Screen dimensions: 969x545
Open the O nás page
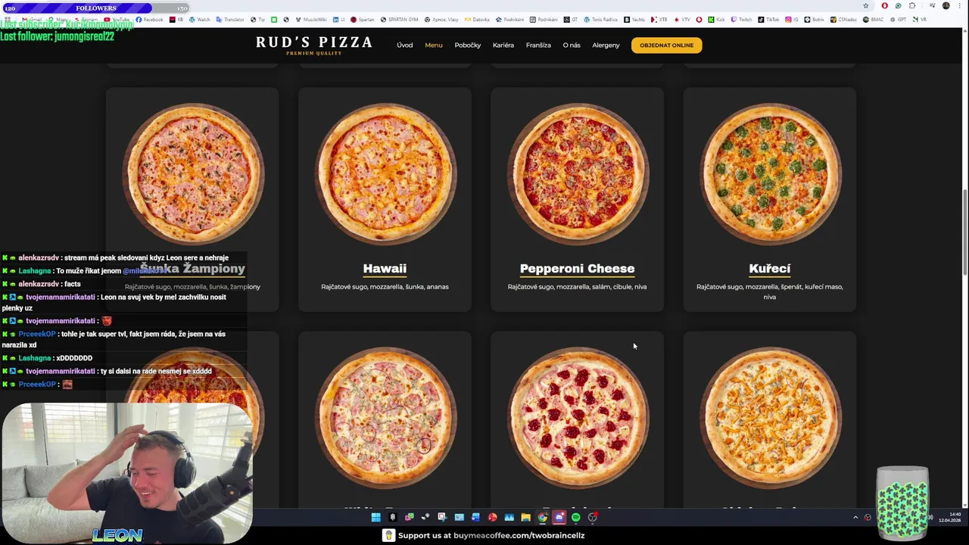[572, 45]
